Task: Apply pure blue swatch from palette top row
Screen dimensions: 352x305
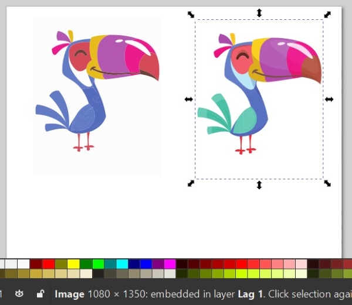Action: (146, 264)
